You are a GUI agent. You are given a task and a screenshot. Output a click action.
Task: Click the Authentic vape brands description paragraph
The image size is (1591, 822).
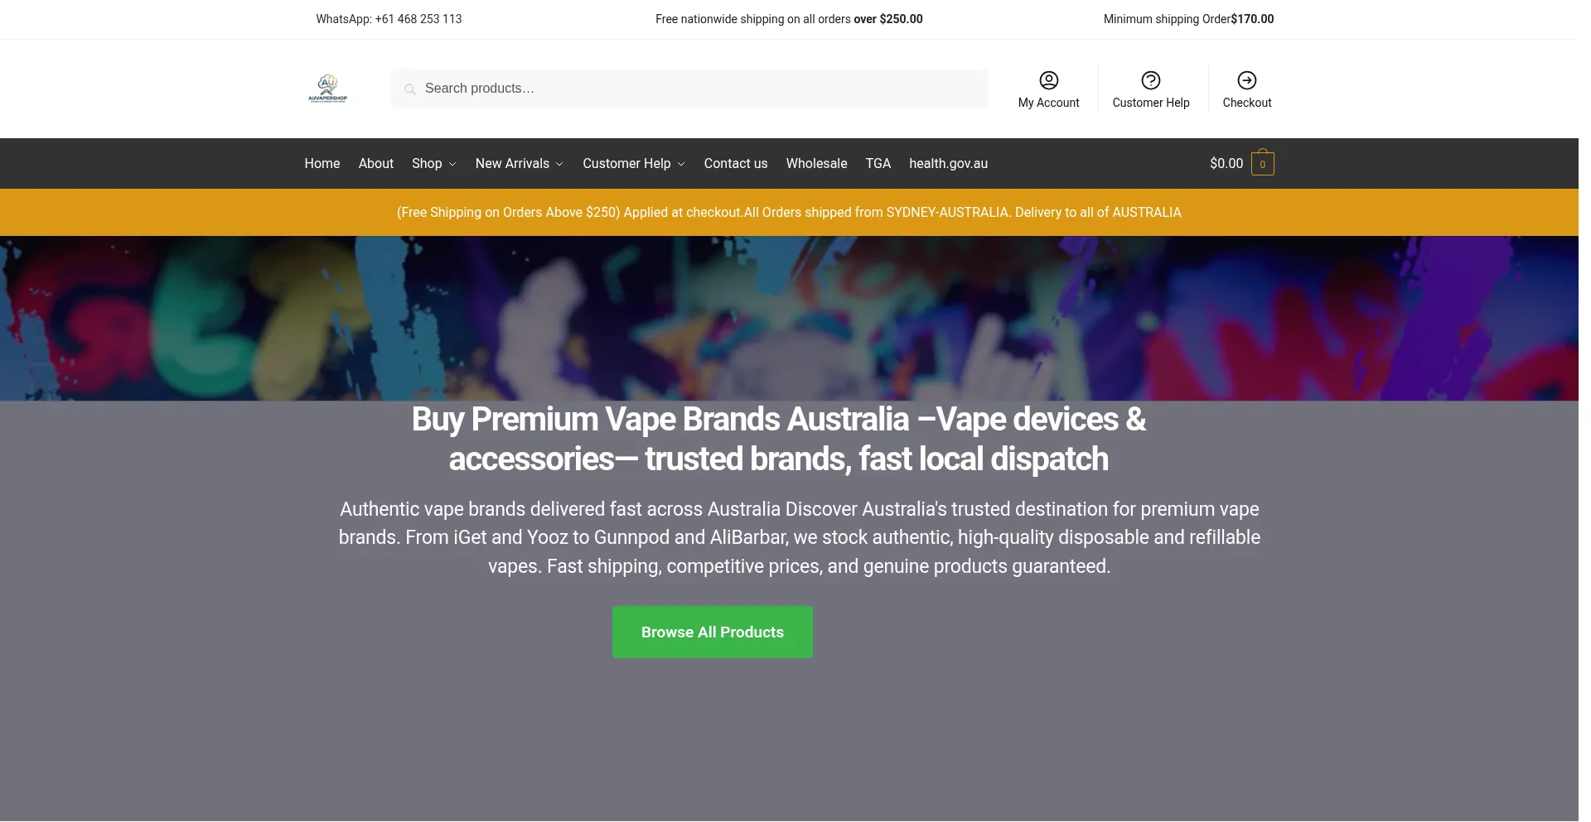tap(799, 538)
